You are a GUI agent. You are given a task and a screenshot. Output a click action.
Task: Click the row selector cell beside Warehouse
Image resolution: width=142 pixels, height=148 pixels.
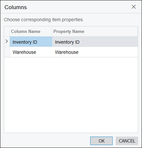7,52
